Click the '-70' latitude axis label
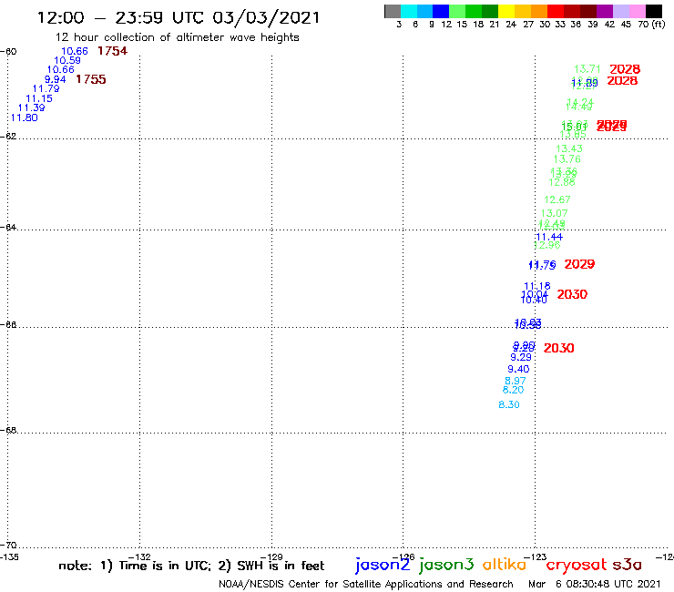Viewport: 674px width, 592px height. coord(8,546)
